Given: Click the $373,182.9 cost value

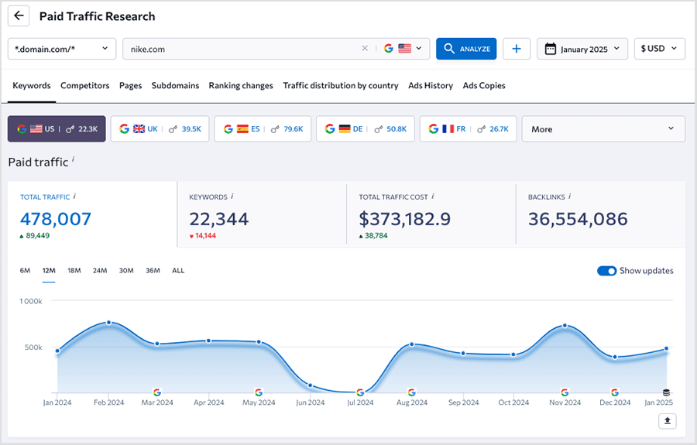Looking at the screenshot, I should point(405,219).
